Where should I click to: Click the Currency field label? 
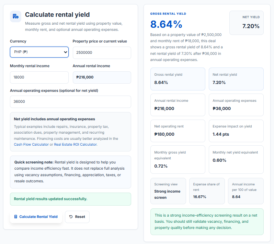18,41
